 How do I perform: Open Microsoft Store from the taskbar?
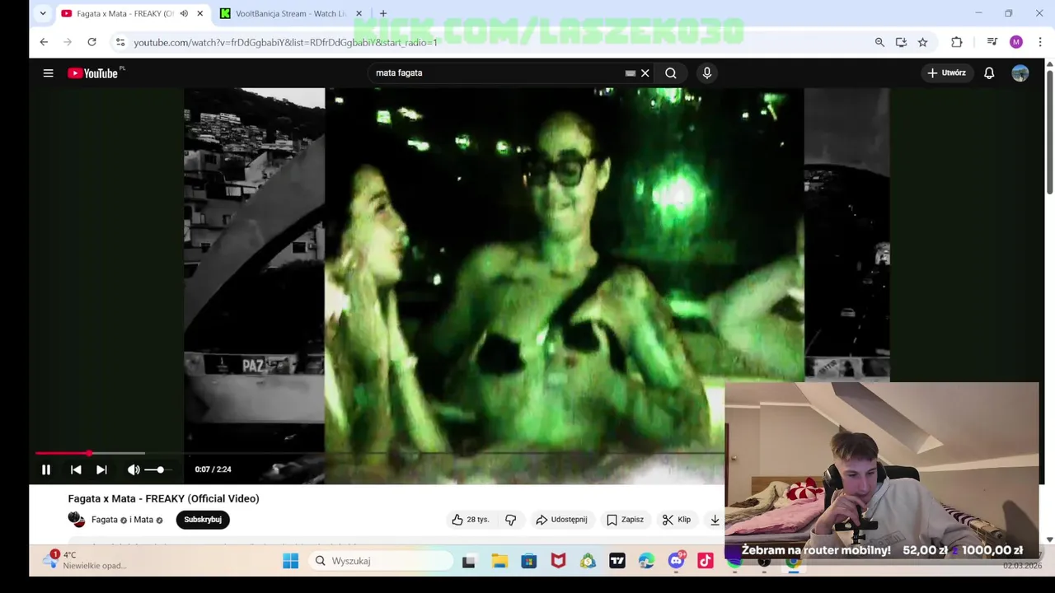pyautogui.click(x=528, y=561)
